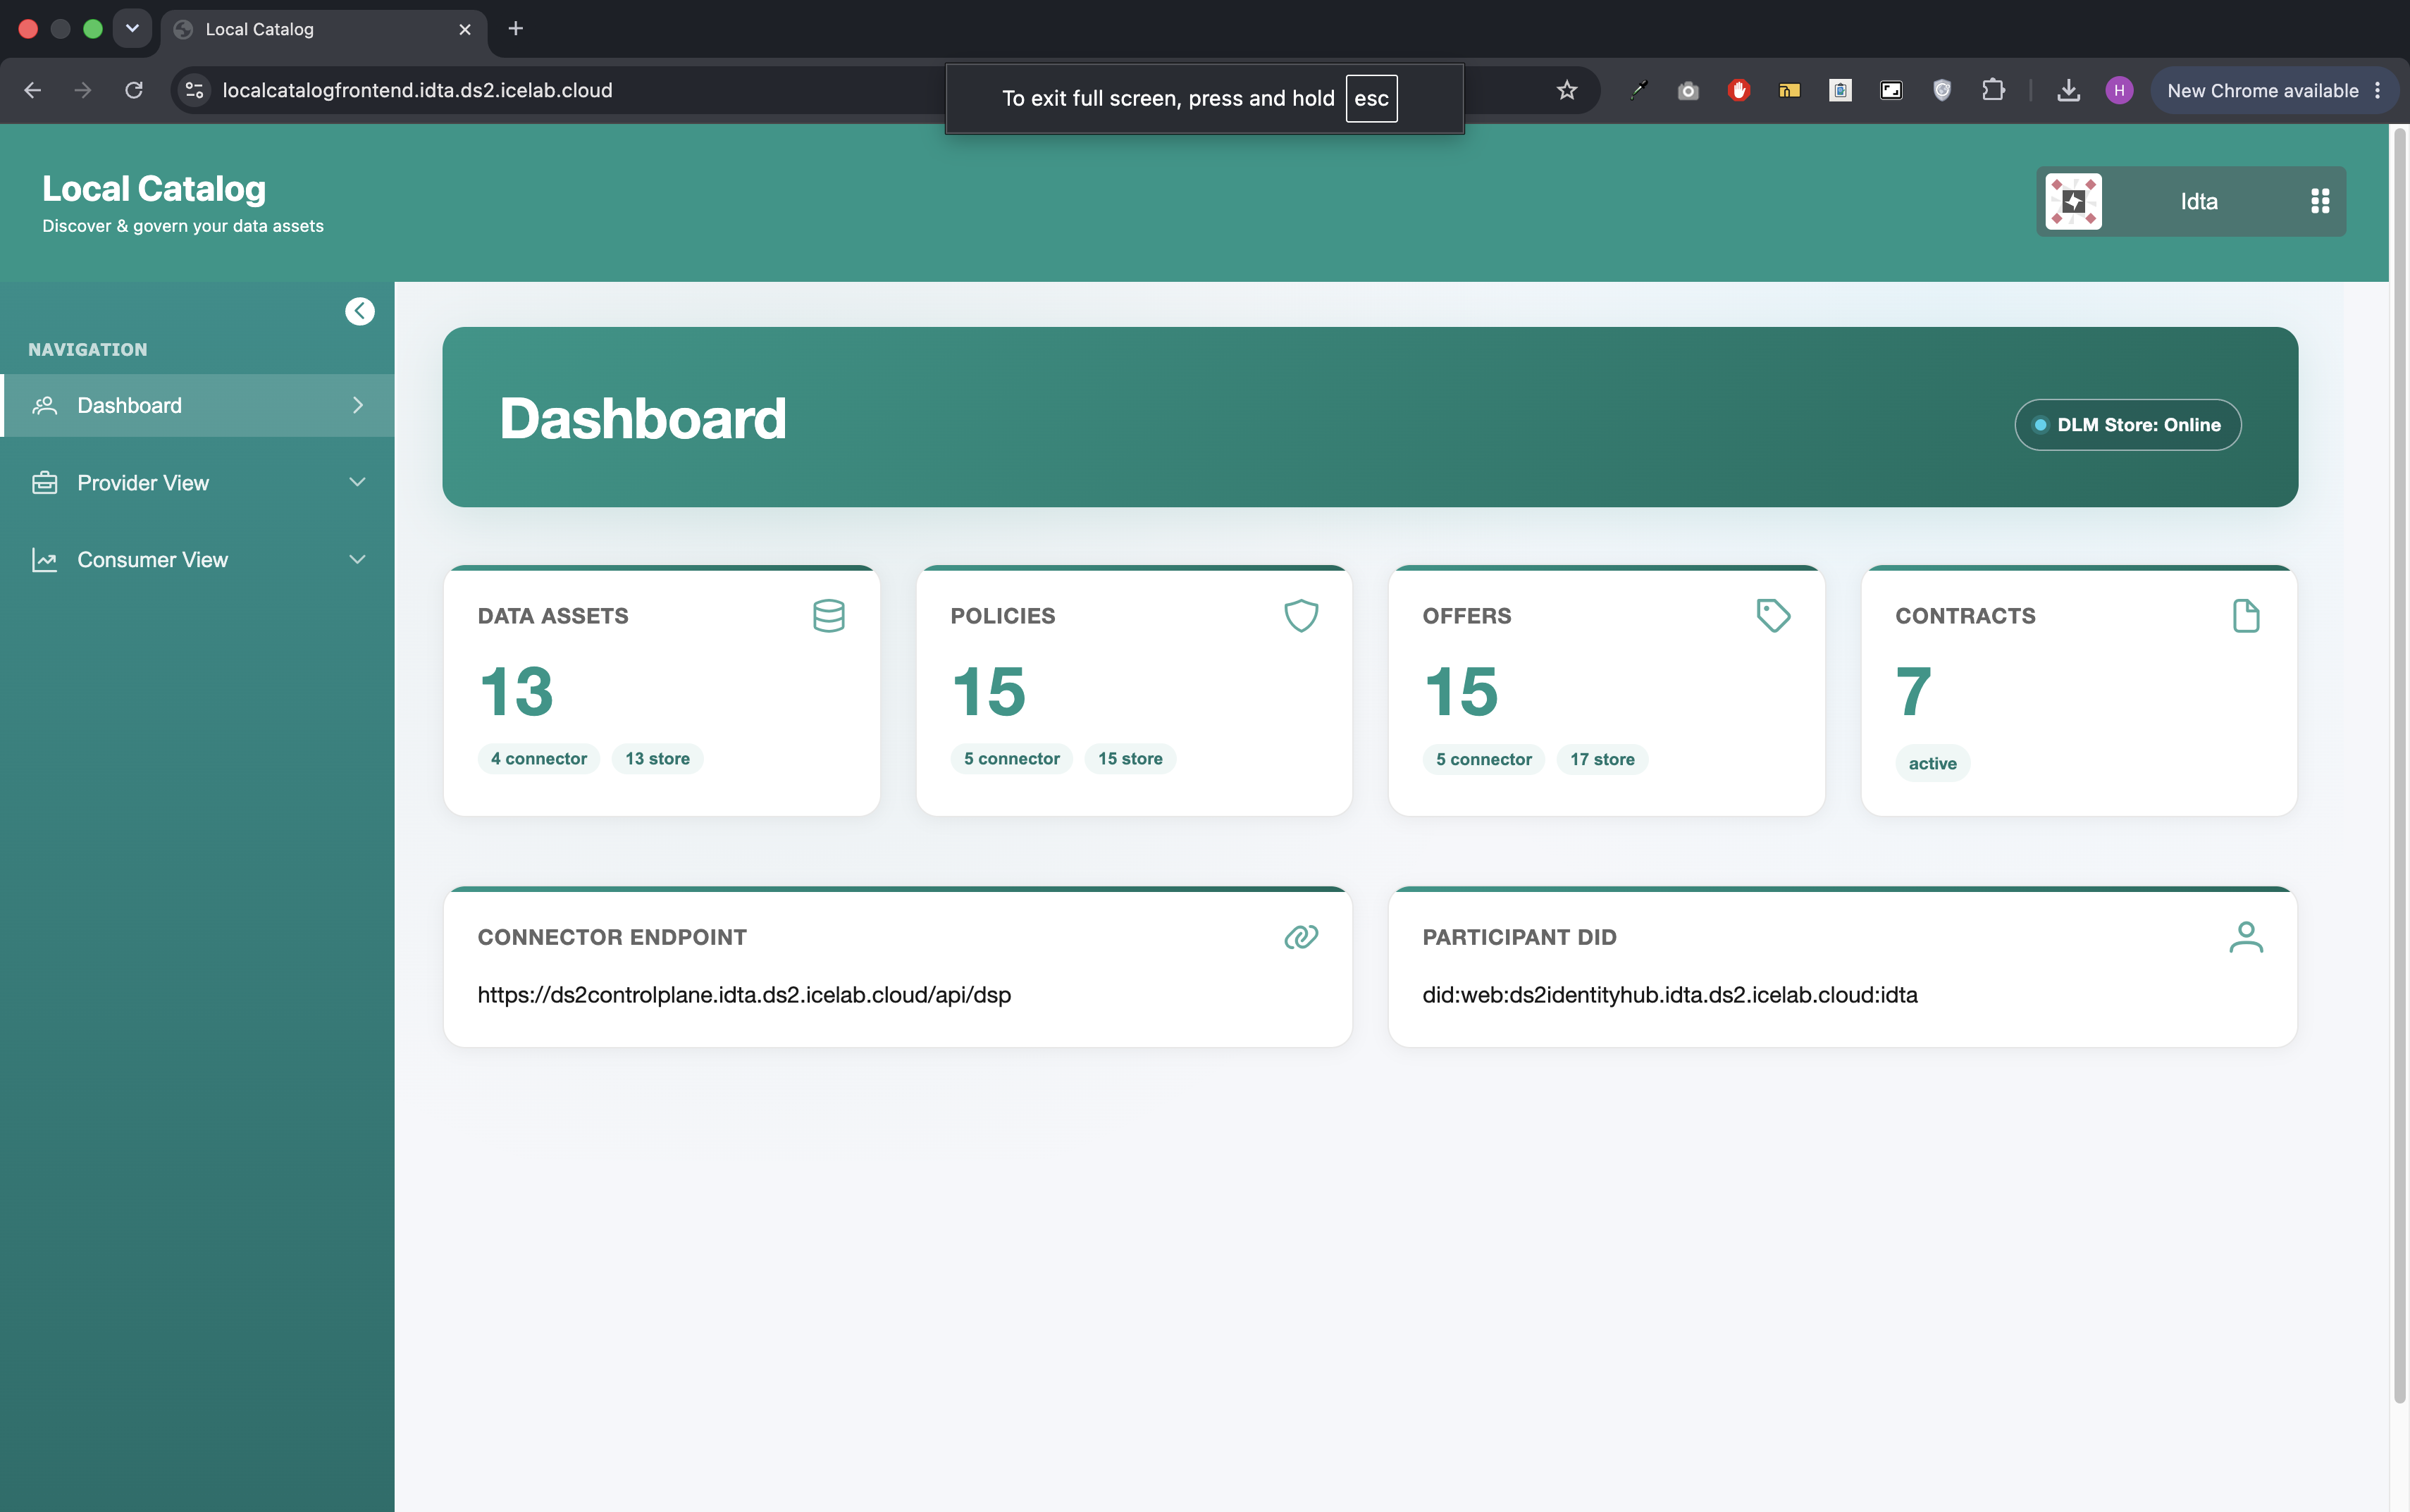The image size is (2410, 1512).
Task: Click the camera screenshot extension icon
Action: click(x=1688, y=90)
